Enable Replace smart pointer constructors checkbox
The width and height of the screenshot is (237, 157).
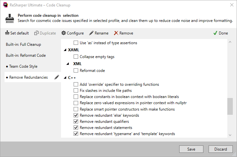(76, 109)
